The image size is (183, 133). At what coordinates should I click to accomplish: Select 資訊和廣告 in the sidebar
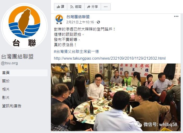click(12, 106)
